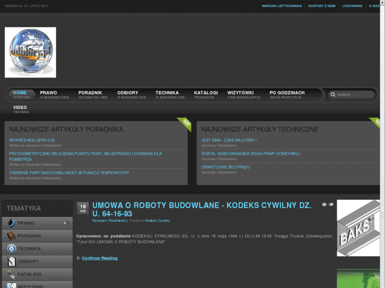
Task: Toggle the Prawo sidebar switch
Action: click(x=66, y=223)
